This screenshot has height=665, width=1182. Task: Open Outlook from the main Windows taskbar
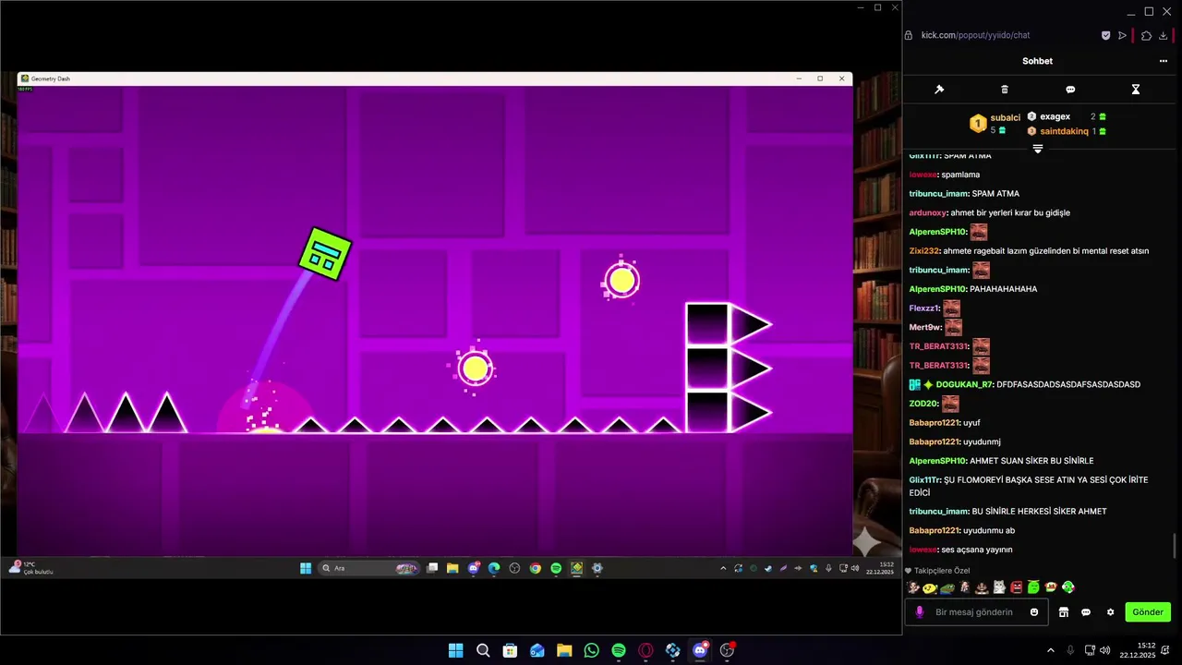[537, 650]
